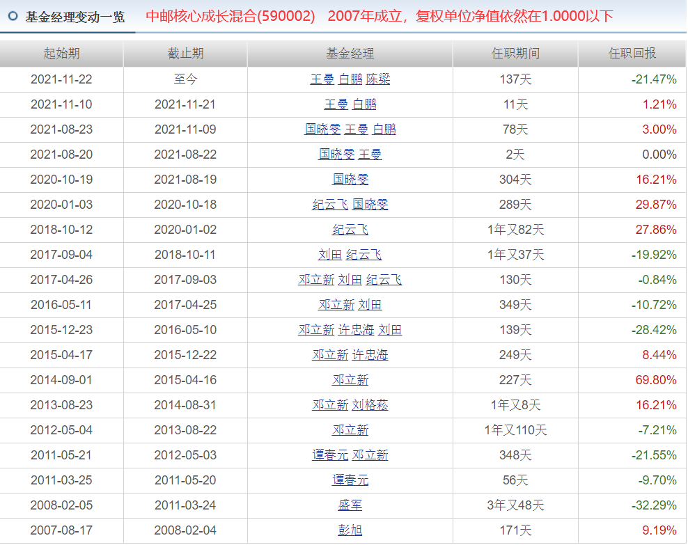The width and height of the screenshot is (688, 545).
Task: Click the 2007-08-17 start date cell
Action: click(x=61, y=530)
